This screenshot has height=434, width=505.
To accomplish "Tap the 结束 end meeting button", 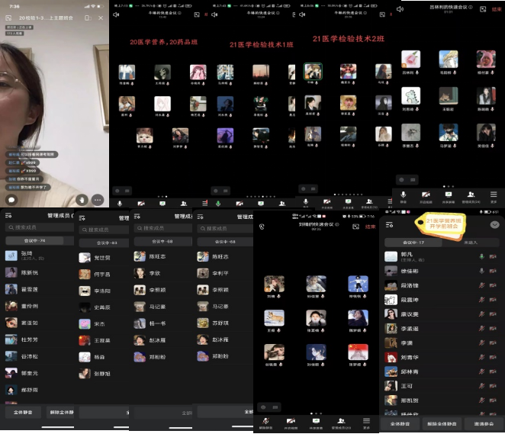I will 371,227.
